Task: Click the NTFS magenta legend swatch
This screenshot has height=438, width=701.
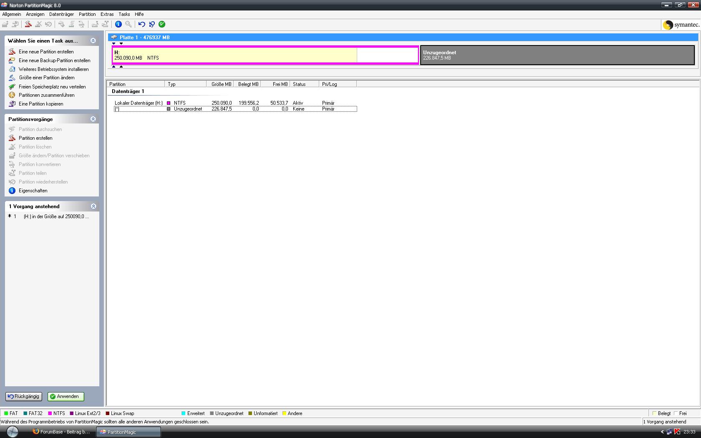Action: tap(50, 413)
